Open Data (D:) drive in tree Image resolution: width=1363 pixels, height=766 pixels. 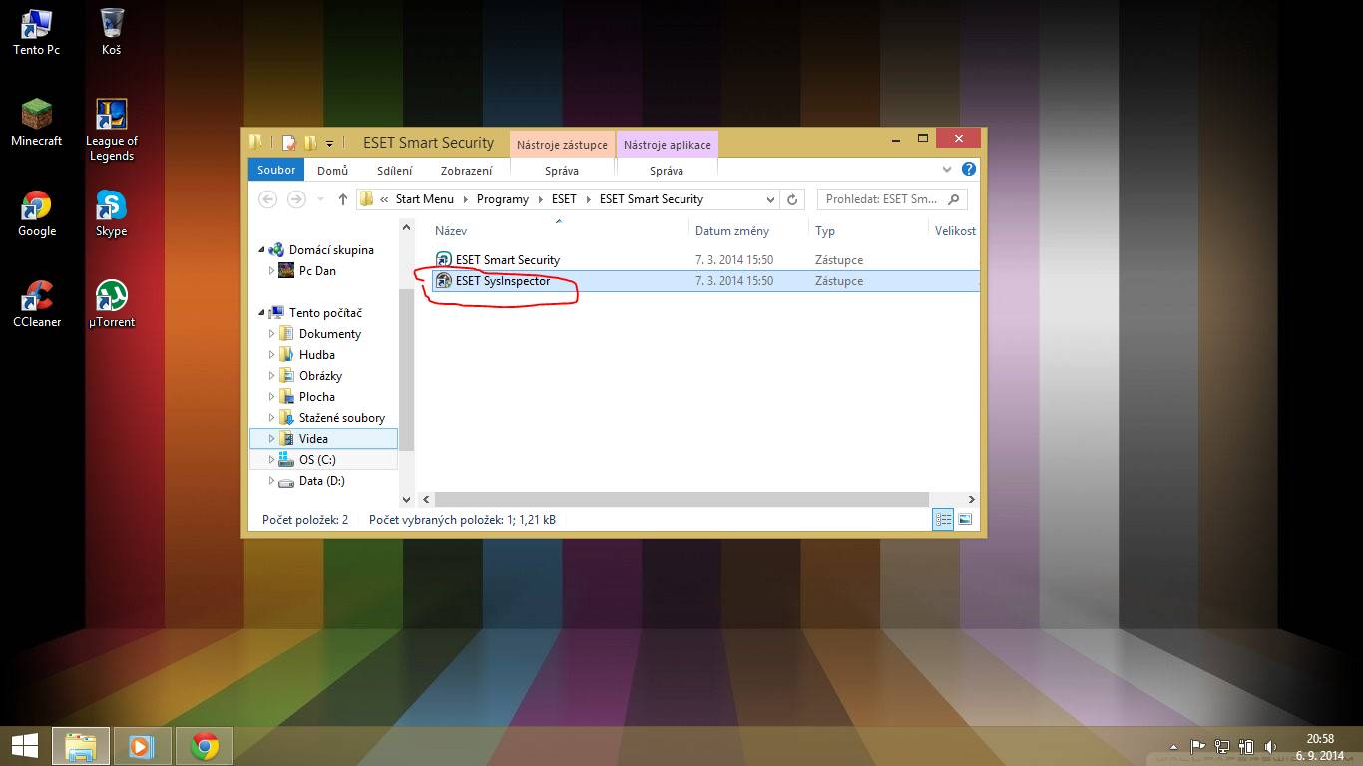[321, 481]
